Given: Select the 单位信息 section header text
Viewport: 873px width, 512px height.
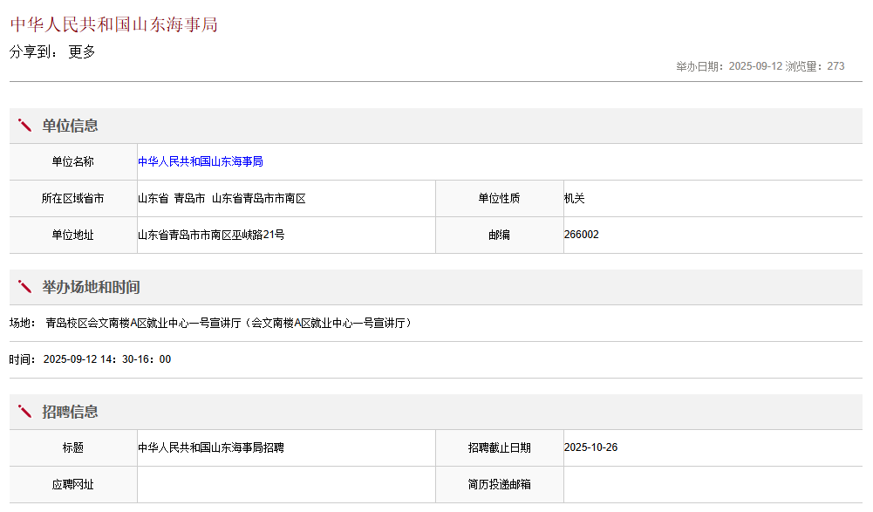Looking at the screenshot, I should 70,126.
